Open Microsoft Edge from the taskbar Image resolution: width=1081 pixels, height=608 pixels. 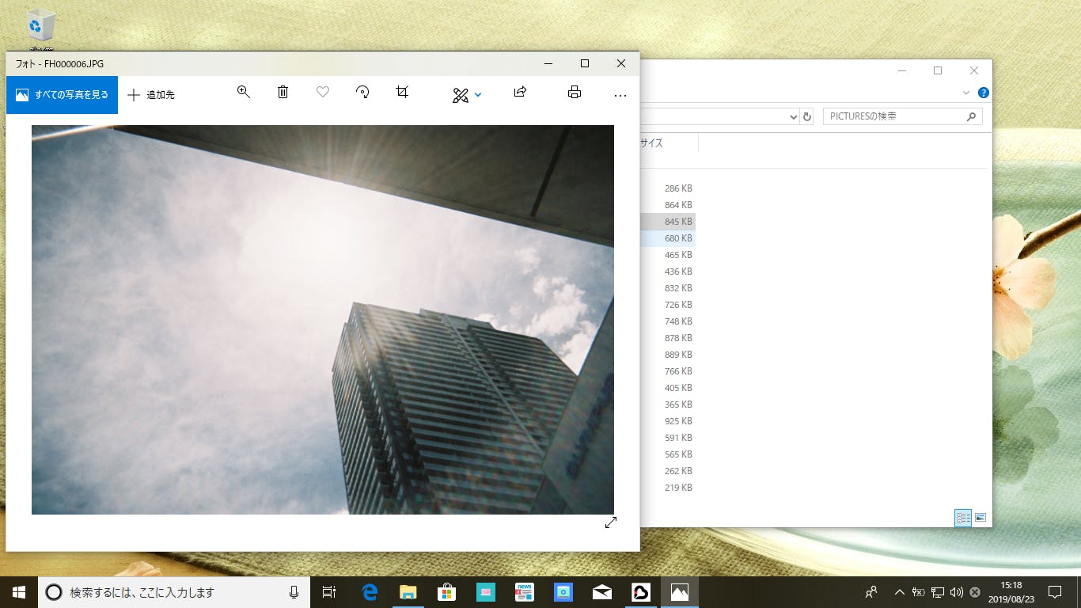click(370, 592)
